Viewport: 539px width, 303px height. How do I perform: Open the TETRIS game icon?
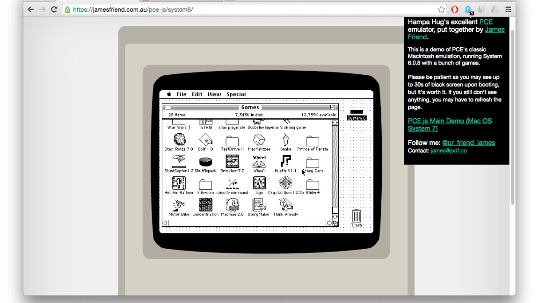click(x=205, y=121)
